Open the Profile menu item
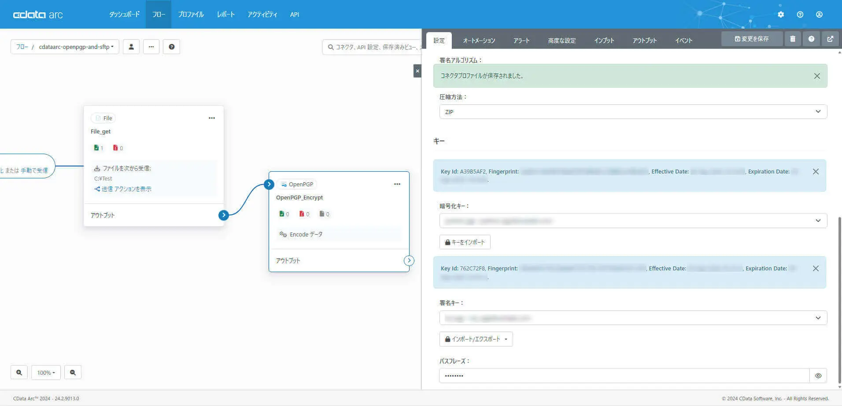The height and width of the screenshot is (406, 842). (x=191, y=15)
